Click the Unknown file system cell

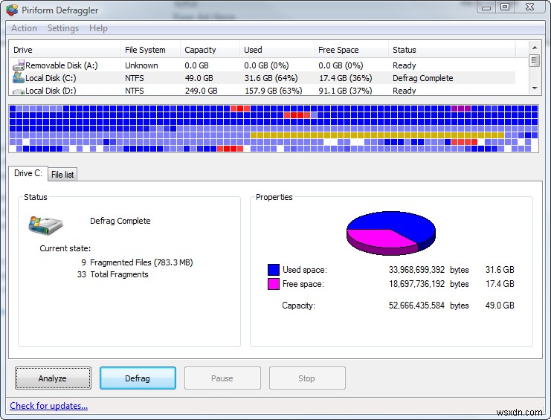click(x=141, y=65)
